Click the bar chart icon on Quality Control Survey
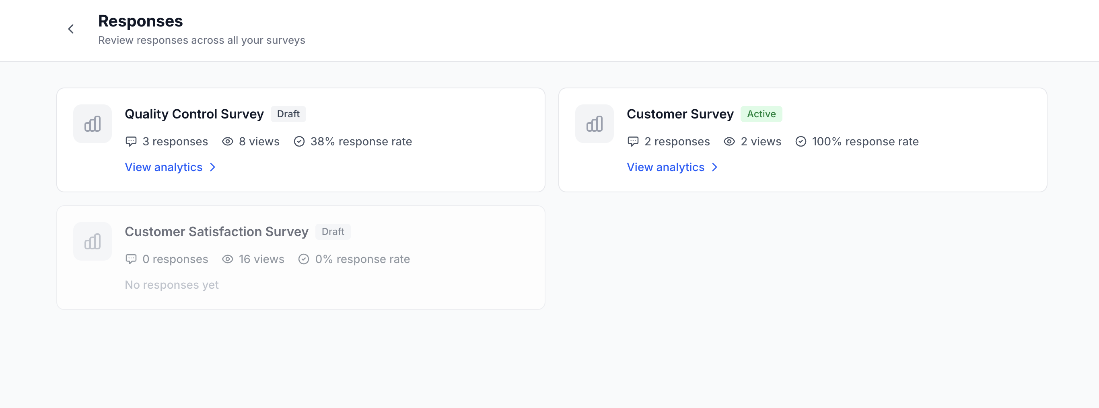The height and width of the screenshot is (408, 1099). (92, 124)
